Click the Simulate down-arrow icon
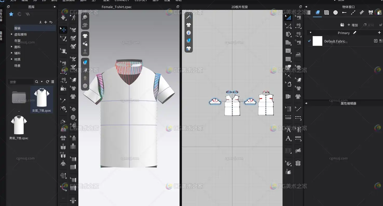This screenshot has width=383, height=206. (63, 17)
